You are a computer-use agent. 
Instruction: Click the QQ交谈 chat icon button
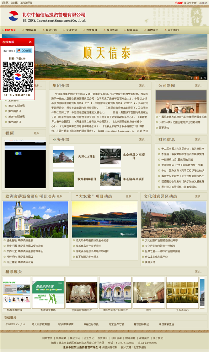(x=24, y=51)
